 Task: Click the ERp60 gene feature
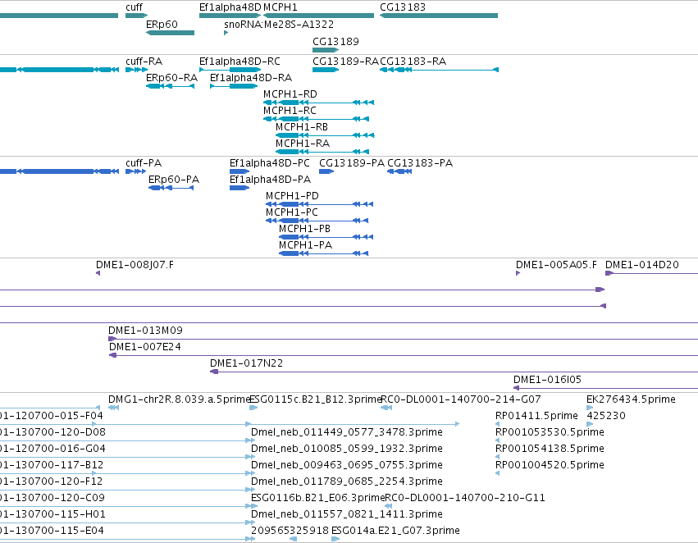pyautogui.click(x=170, y=33)
